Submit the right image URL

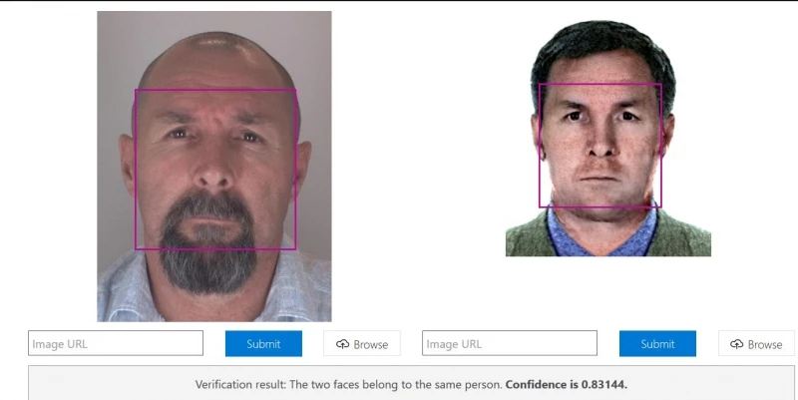click(x=657, y=343)
